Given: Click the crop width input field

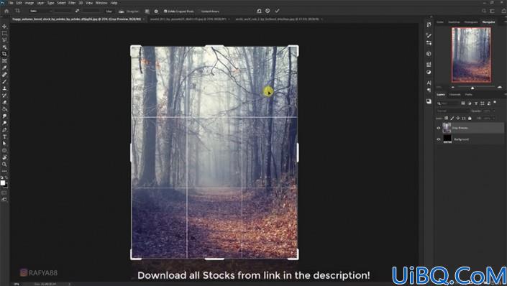Looking at the screenshot, I should click(x=63, y=11).
